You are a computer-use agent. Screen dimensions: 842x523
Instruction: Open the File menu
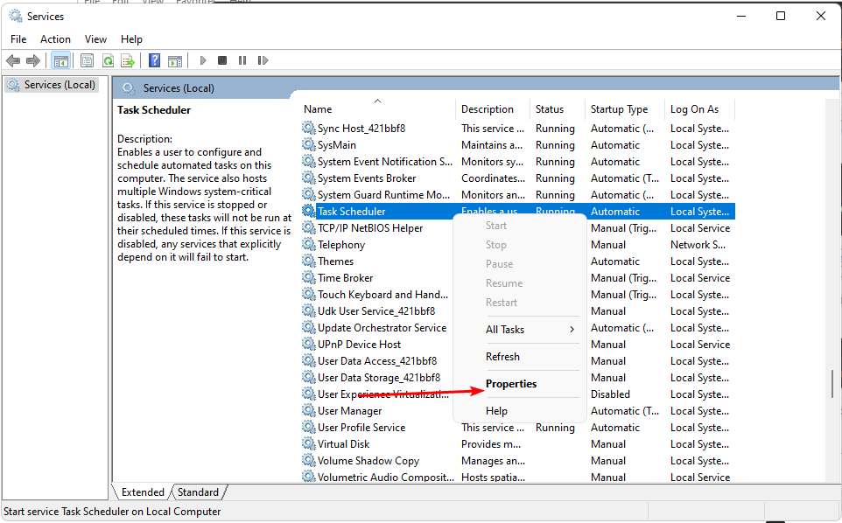[18, 39]
